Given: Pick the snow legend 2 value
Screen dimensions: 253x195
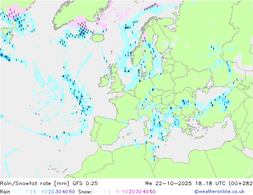Looking at the screenshot, I should (110, 192).
